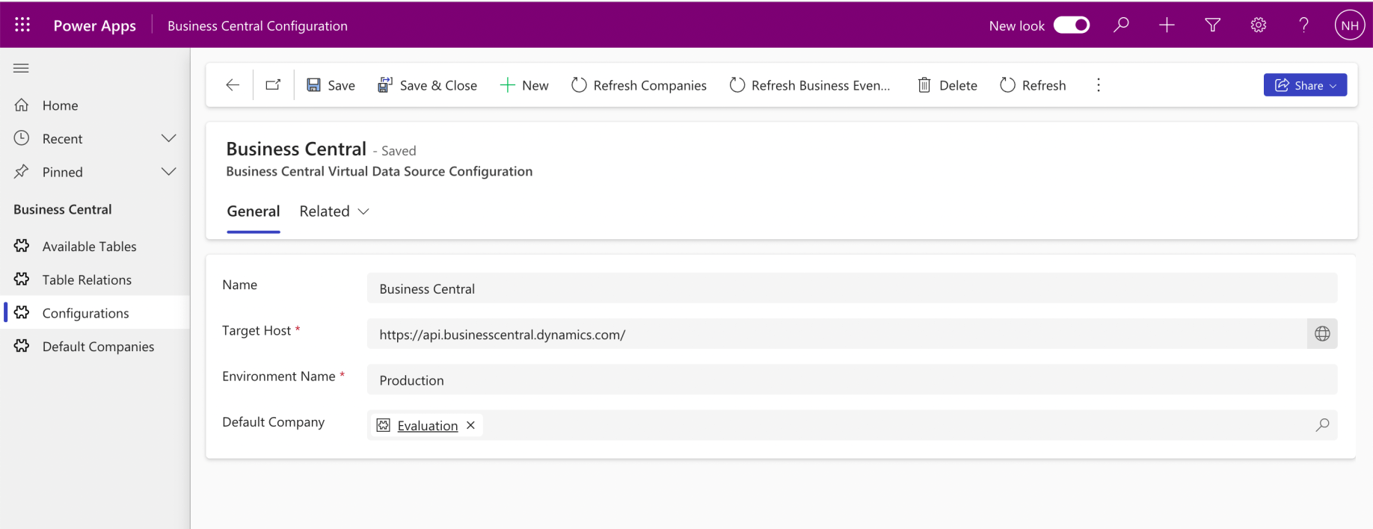
Task: Click Refresh Companies button
Action: coord(639,85)
